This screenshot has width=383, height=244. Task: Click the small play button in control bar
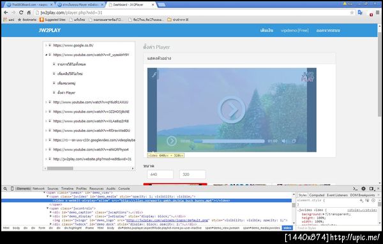click(172, 141)
